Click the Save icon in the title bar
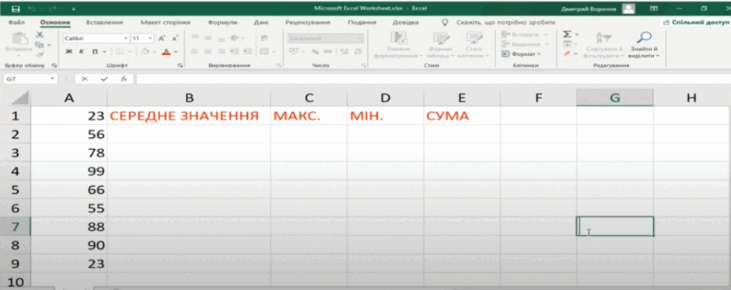The height and width of the screenshot is (290, 731). [16, 9]
